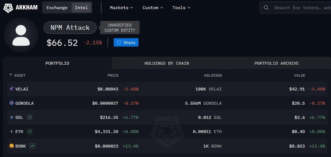Click the $66.52 total portfolio value

click(x=62, y=43)
